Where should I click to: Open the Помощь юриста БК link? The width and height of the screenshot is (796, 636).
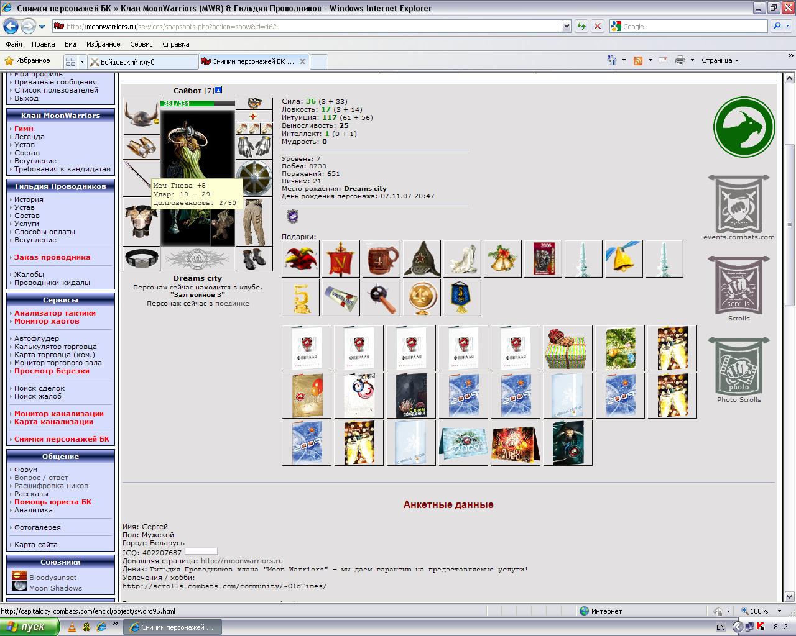click(x=53, y=502)
